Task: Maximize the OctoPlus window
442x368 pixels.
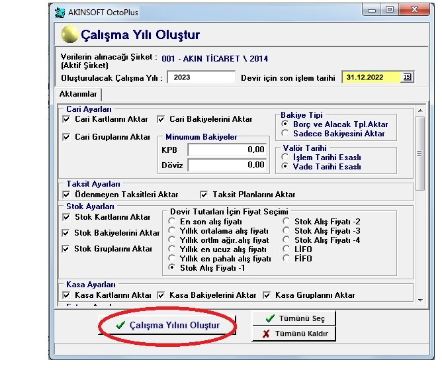Action: pyautogui.click(x=390, y=10)
